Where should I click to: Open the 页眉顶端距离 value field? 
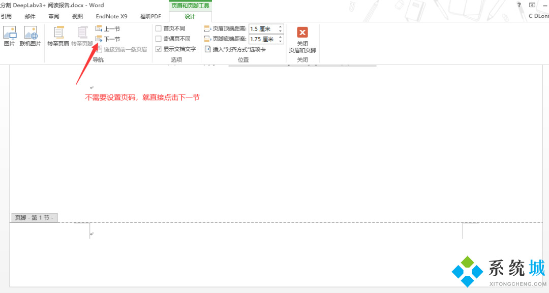point(260,28)
